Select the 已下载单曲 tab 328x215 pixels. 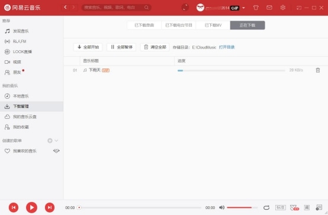click(144, 25)
